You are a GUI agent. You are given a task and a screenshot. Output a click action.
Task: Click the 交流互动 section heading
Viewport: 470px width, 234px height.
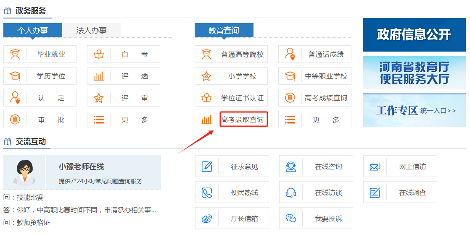(x=31, y=141)
